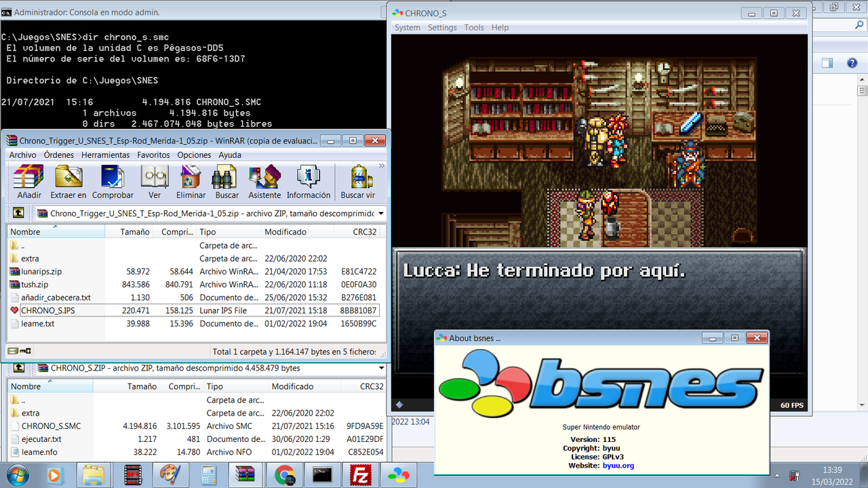Select the ejecutar.txt file row
This screenshot has height=488, width=868.
(x=197, y=439)
